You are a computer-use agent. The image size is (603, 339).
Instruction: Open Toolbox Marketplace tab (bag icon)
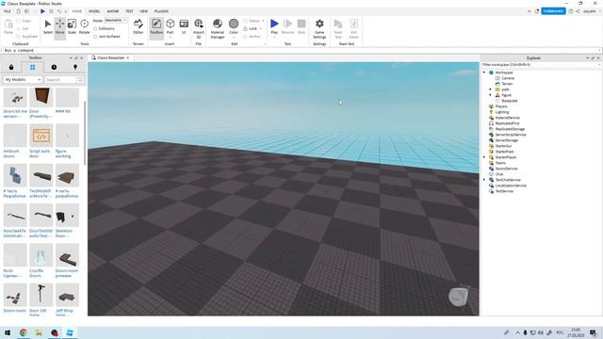tap(11, 67)
